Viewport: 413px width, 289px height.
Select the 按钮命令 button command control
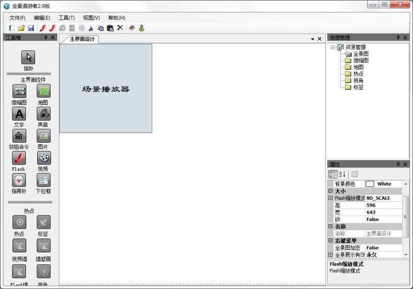19,136
